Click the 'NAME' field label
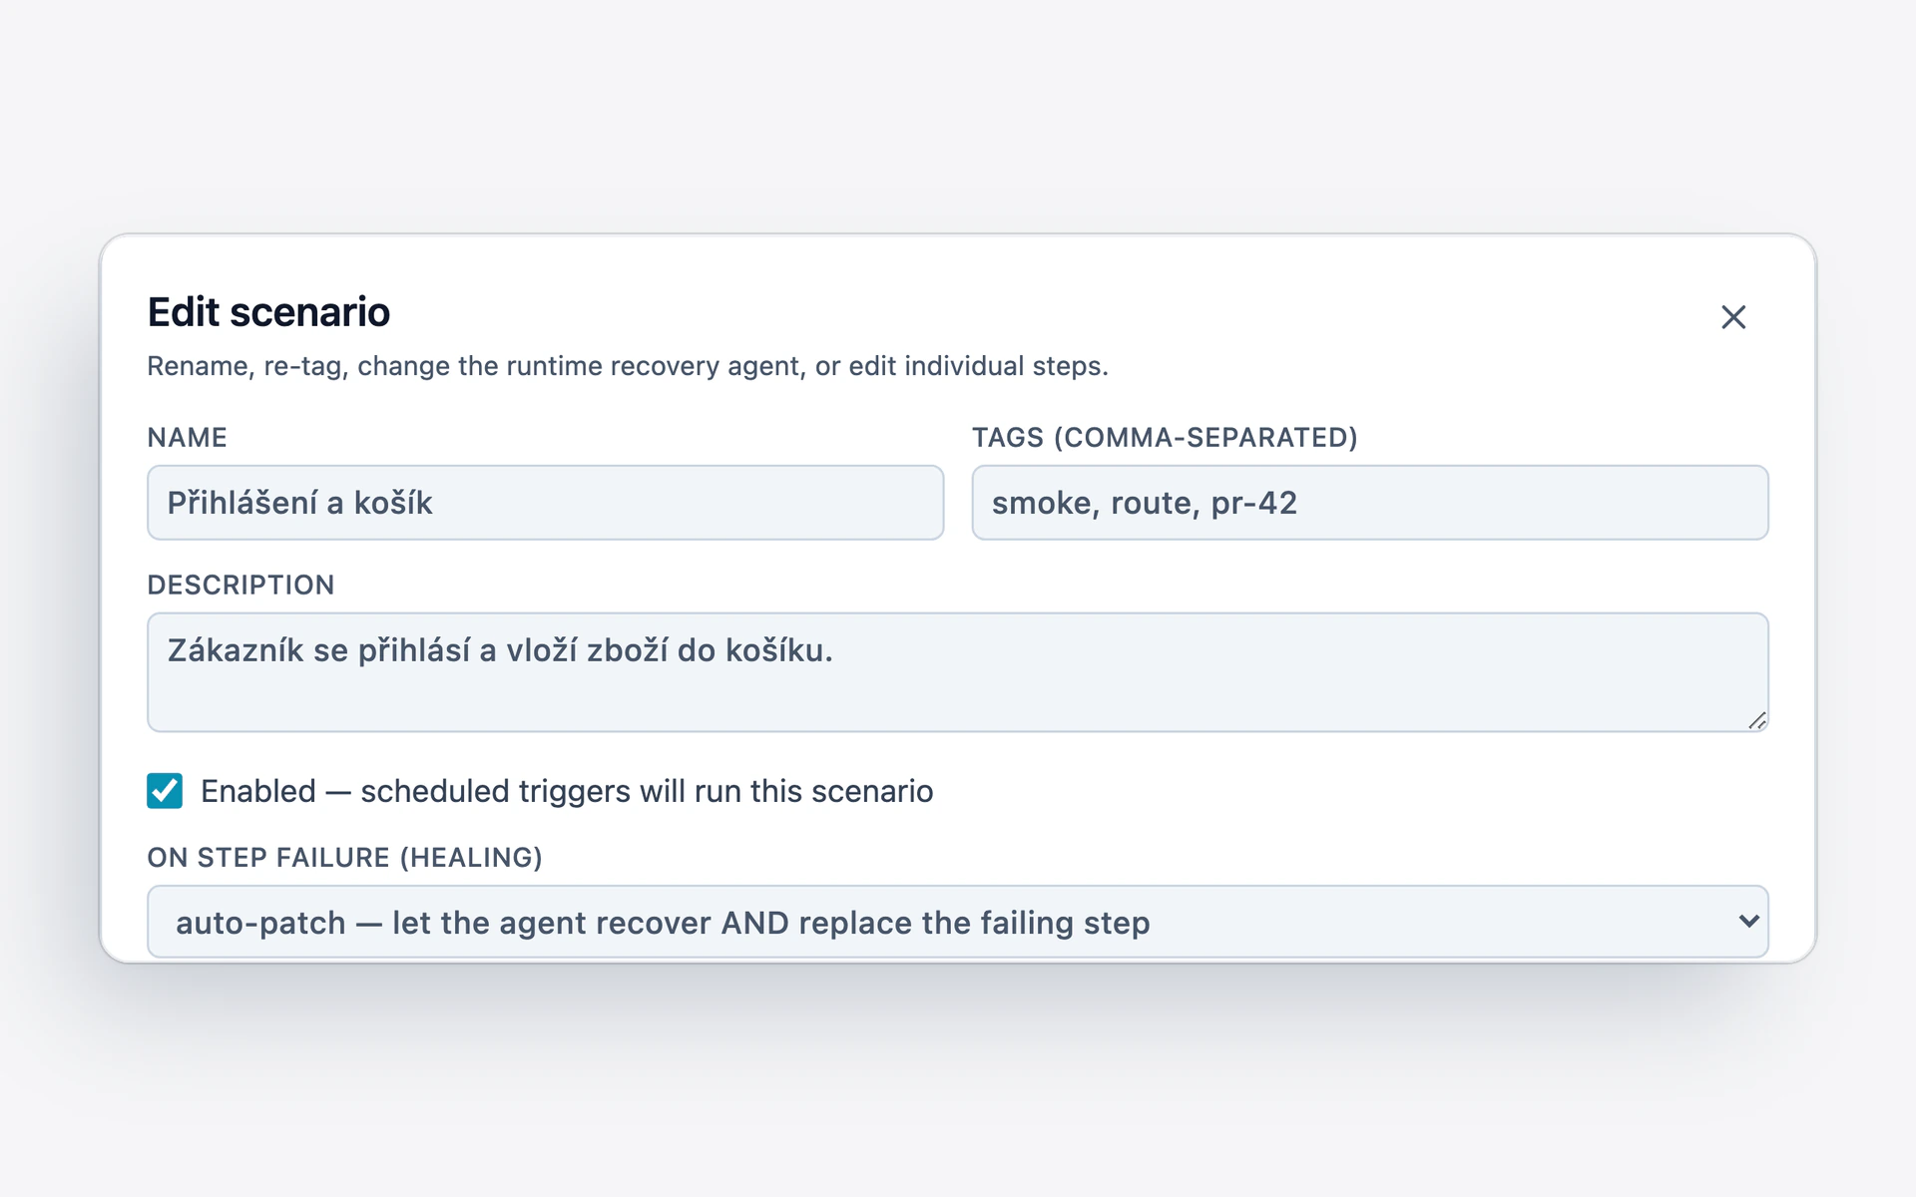The height and width of the screenshot is (1197, 1916). (188, 438)
